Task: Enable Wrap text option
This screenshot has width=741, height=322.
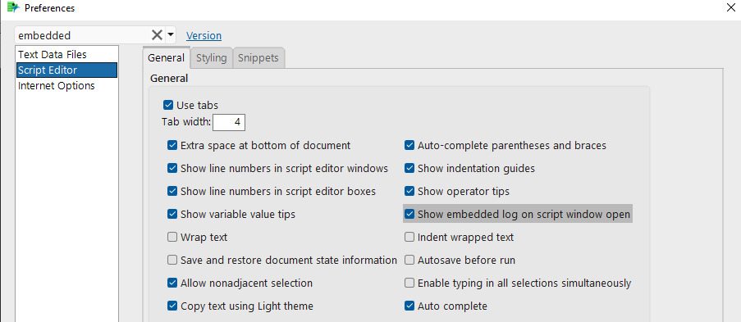Action: click(172, 237)
